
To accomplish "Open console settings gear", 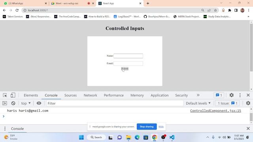I will coord(248,103).
